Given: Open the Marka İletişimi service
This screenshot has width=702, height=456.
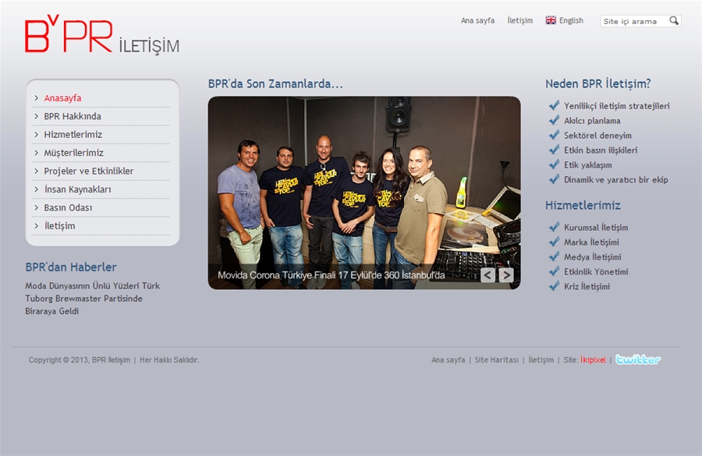Looking at the screenshot, I should [x=591, y=242].
